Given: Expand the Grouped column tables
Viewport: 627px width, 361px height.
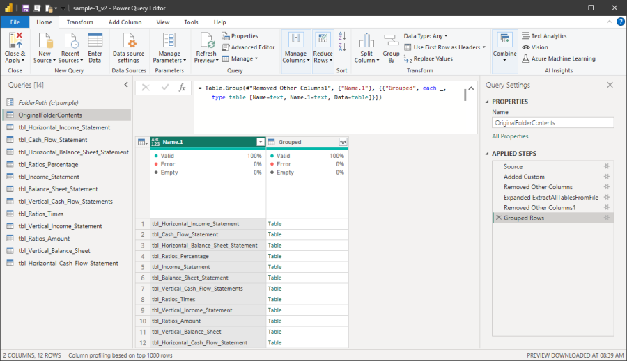Looking at the screenshot, I should click(x=343, y=142).
